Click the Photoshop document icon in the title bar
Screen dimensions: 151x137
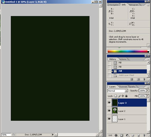click(3, 2)
